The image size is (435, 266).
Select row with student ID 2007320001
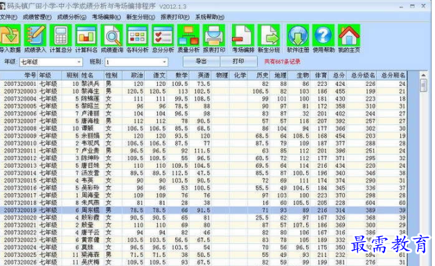[x=204, y=84]
